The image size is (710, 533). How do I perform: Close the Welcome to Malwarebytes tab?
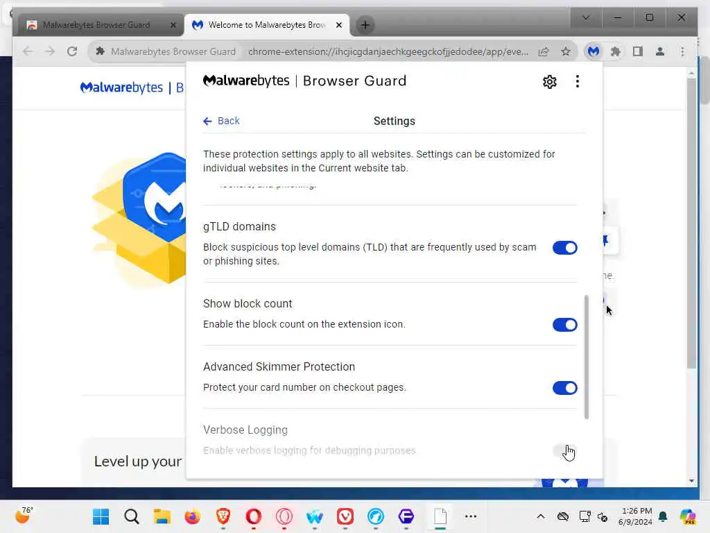coord(338,25)
